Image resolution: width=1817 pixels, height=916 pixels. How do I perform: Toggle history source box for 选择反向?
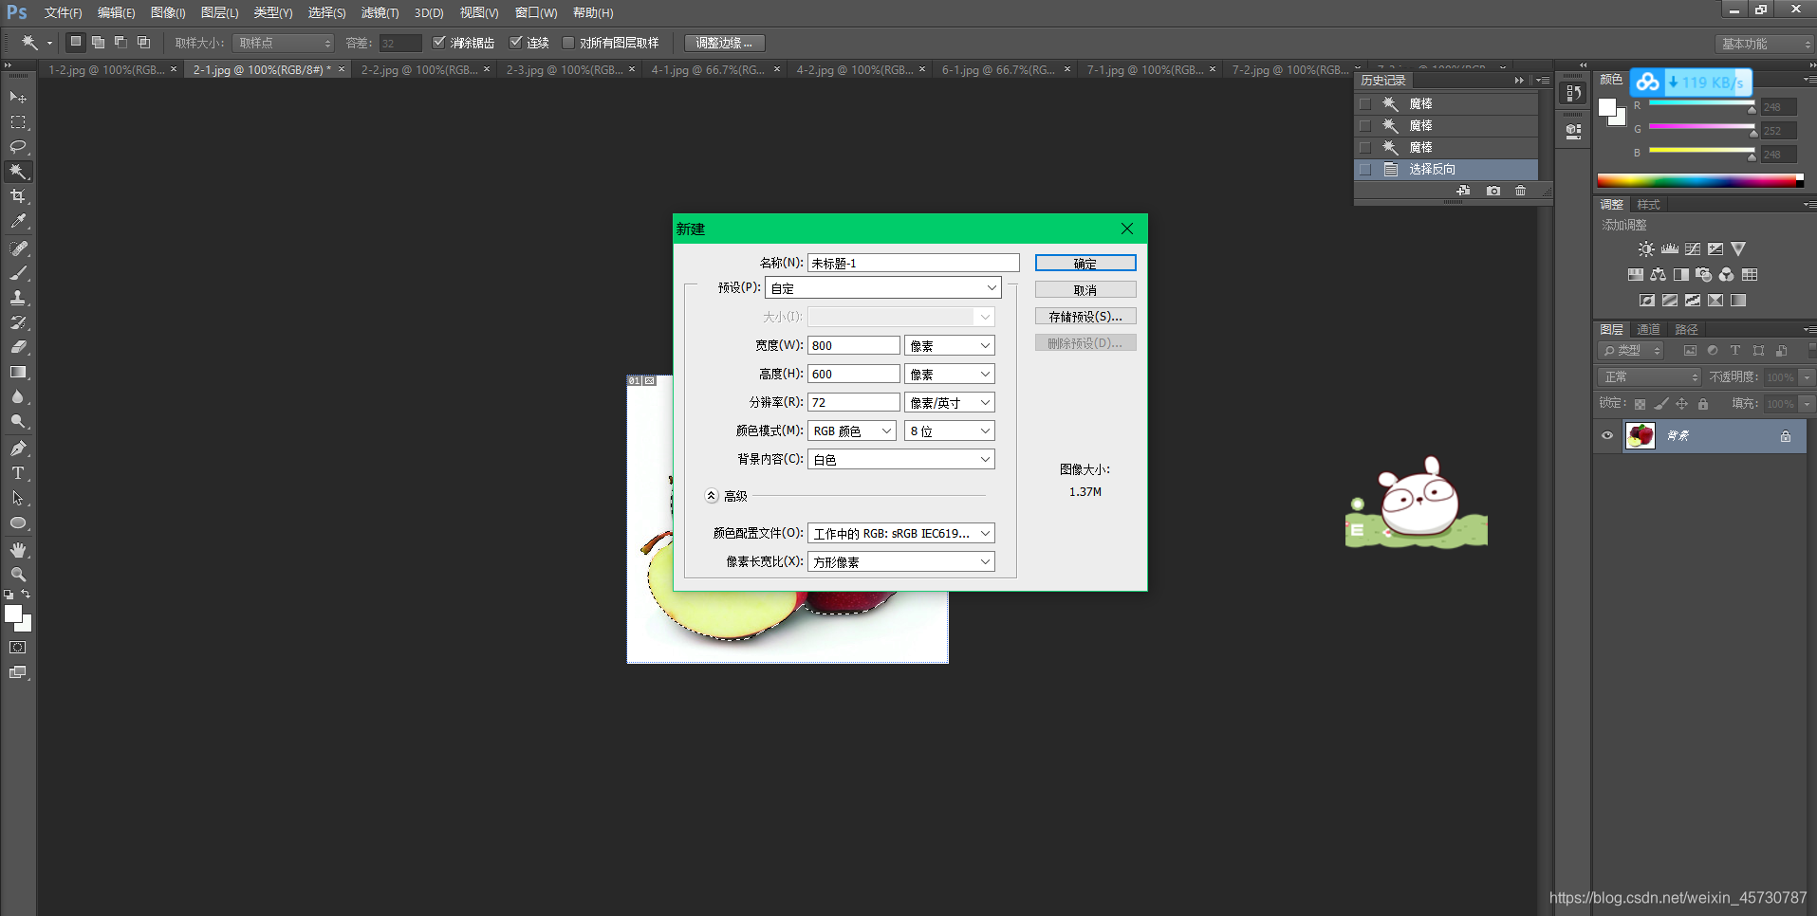[x=1365, y=170]
